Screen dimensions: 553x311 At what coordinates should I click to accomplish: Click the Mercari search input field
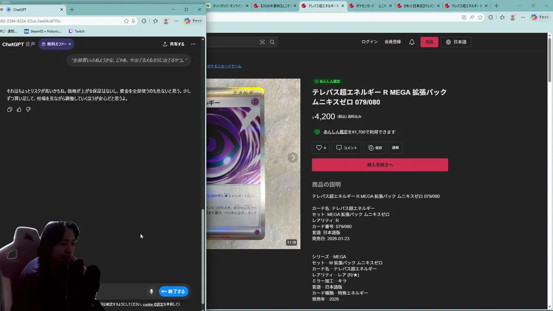[x=232, y=42]
